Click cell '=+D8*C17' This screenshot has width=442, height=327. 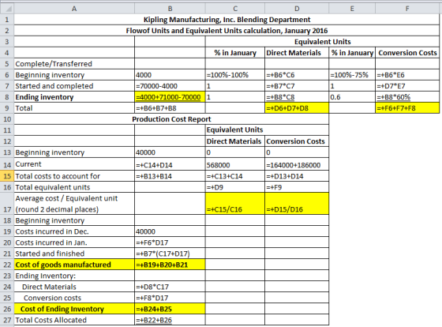170,287
